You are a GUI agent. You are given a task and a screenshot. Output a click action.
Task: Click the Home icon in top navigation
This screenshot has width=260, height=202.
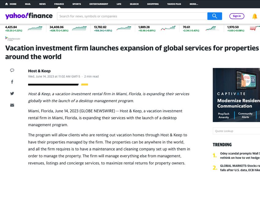coord(6,4)
